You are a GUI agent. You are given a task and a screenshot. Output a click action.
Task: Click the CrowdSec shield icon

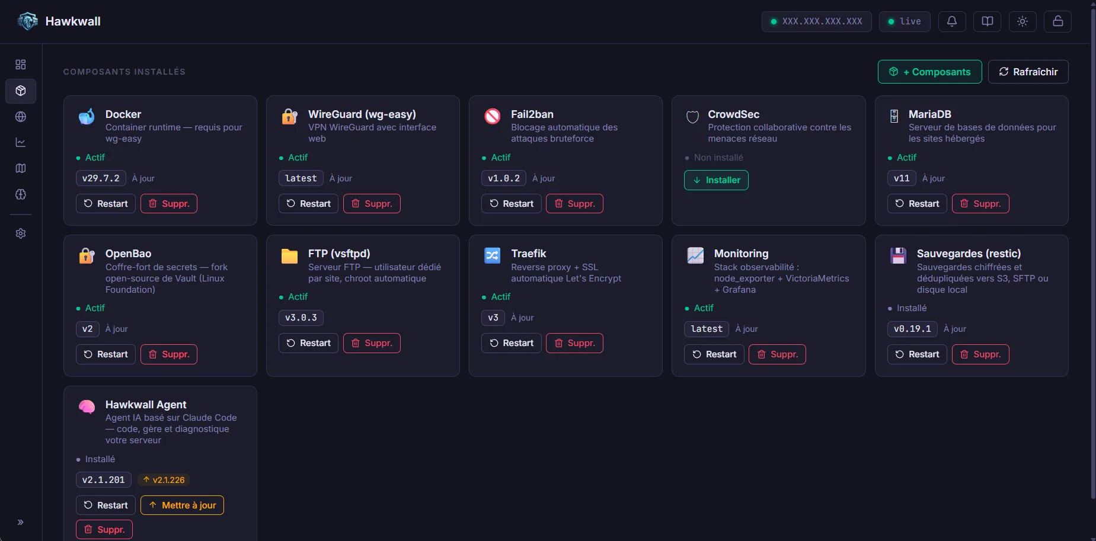coord(692,117)
